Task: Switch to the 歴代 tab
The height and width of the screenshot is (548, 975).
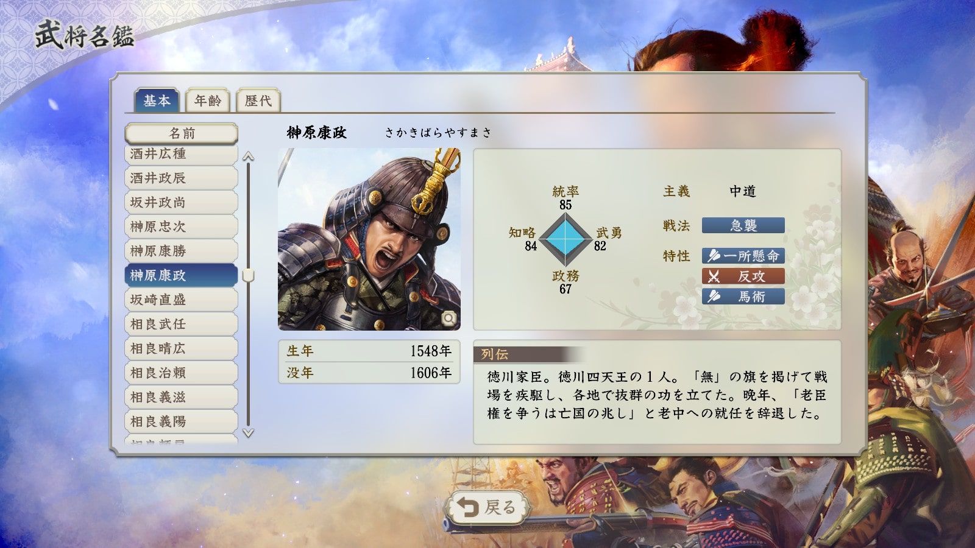Action: pos(258,100)
